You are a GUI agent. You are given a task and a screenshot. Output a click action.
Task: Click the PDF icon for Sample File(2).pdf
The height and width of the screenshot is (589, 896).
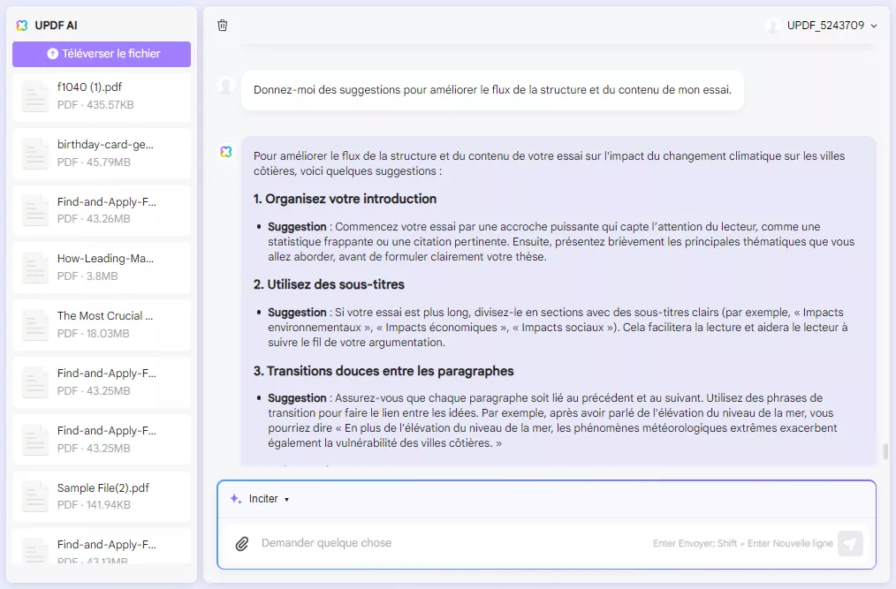pos(34,495)
